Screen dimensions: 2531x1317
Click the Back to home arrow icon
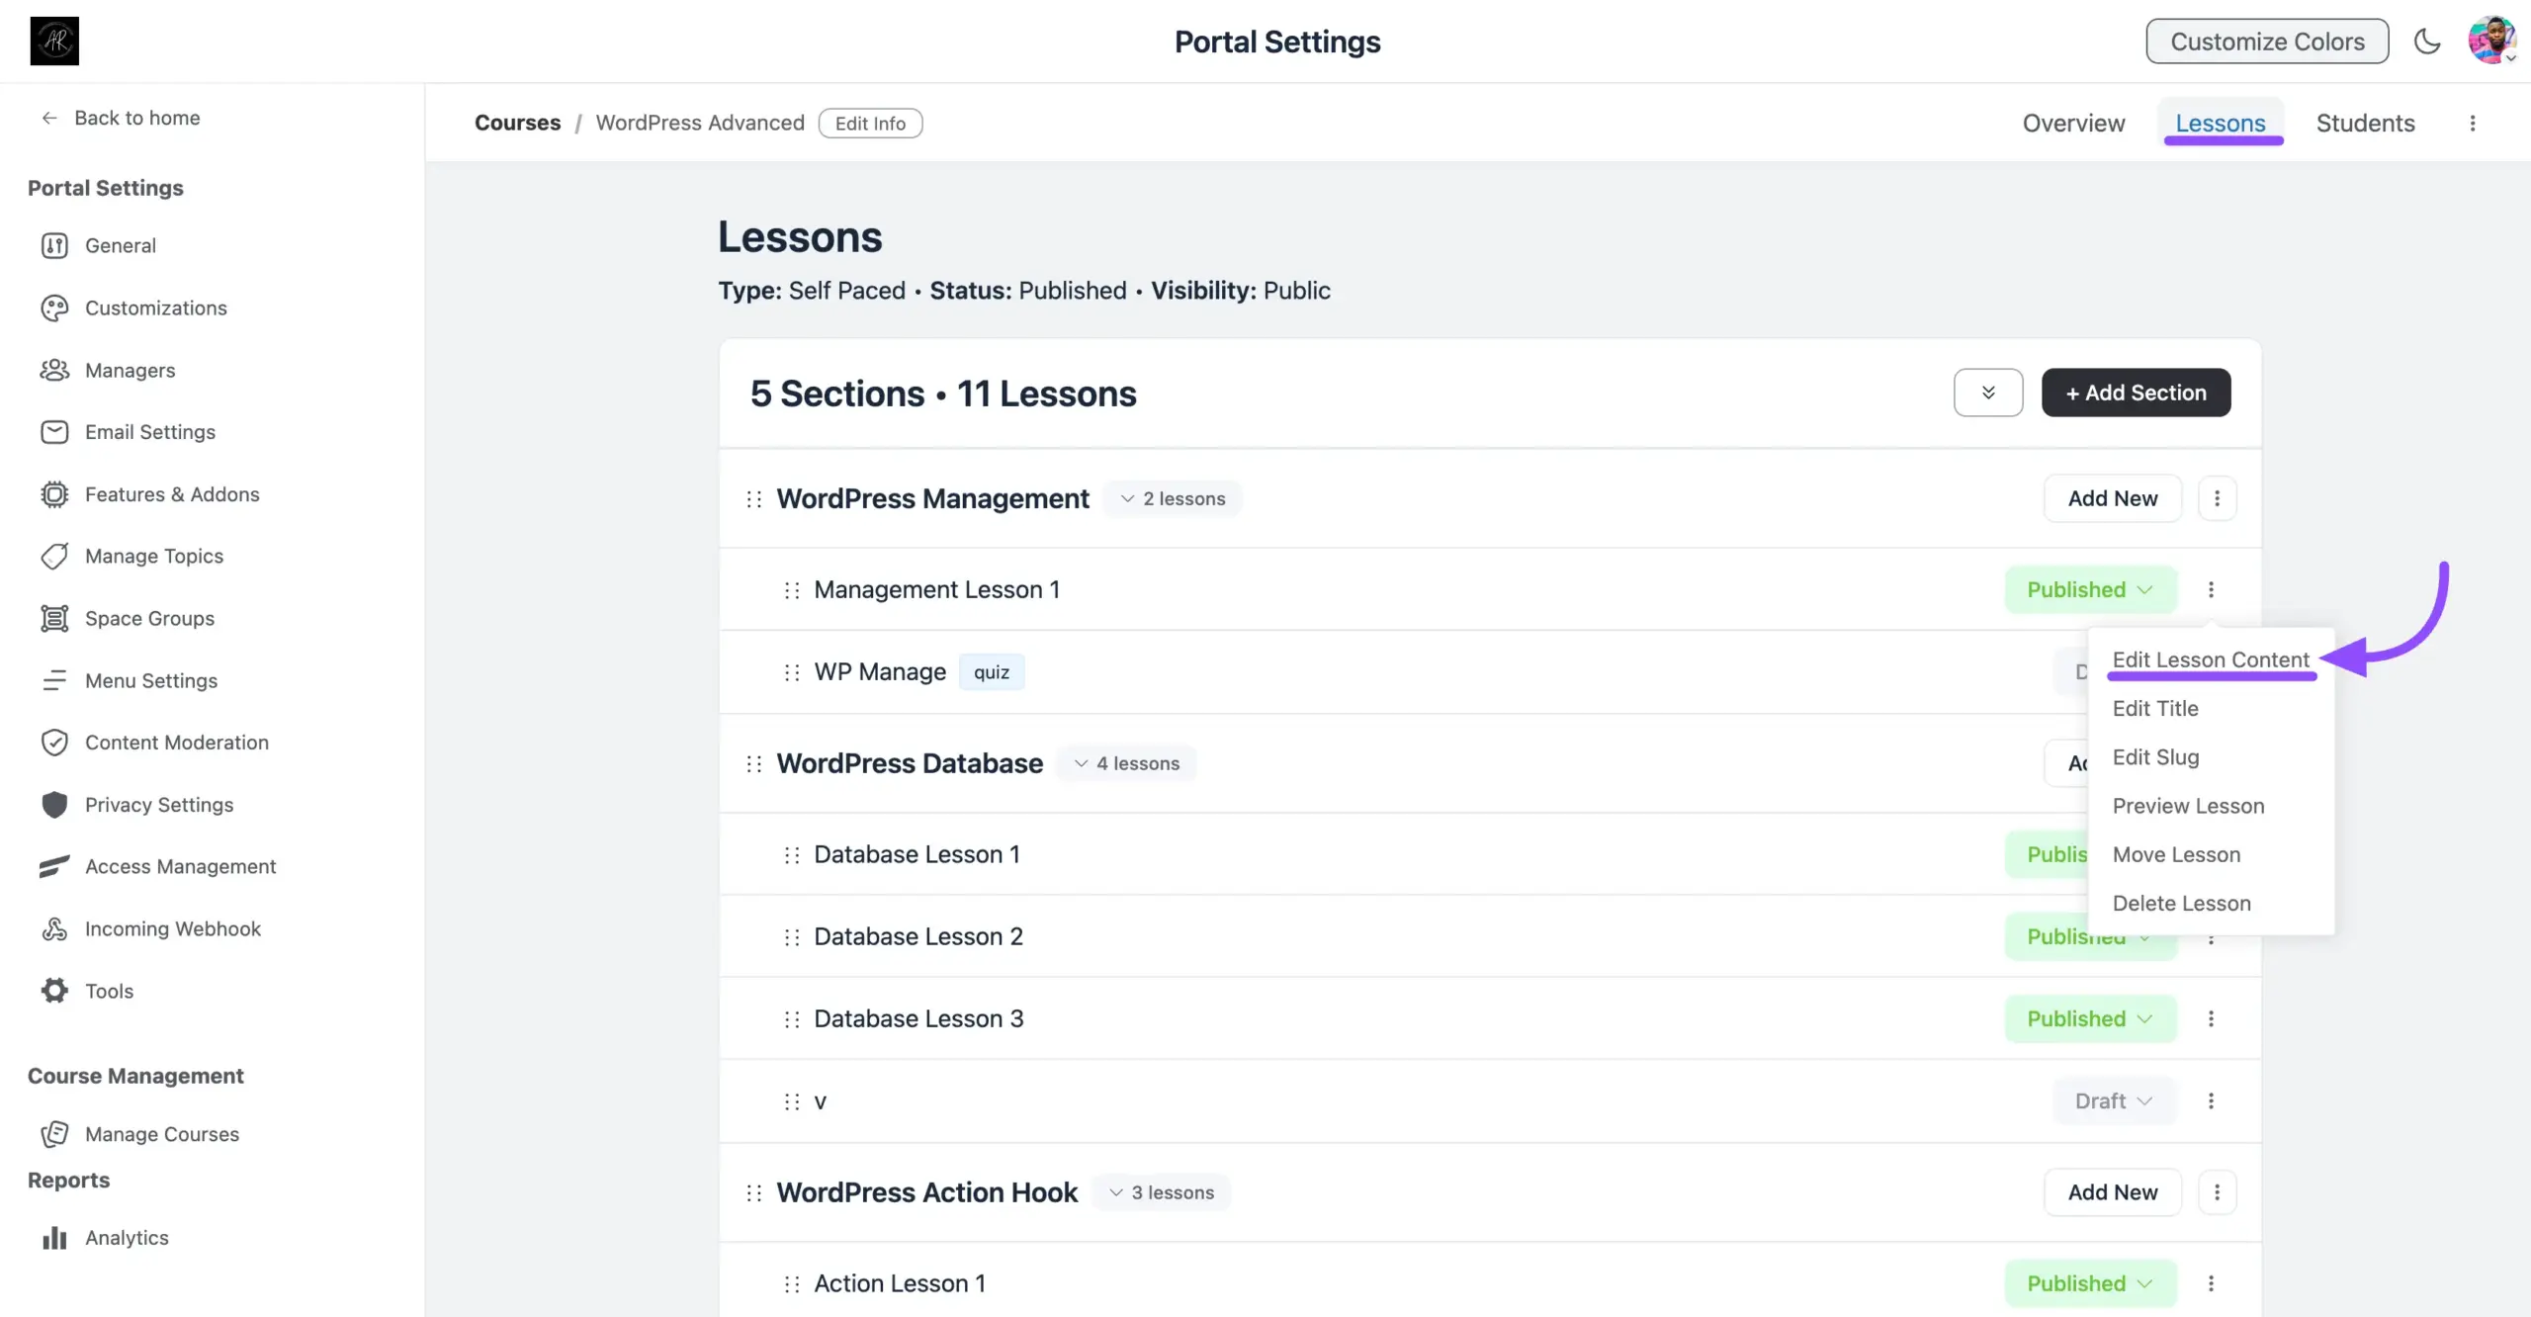(x=49, y=118)
